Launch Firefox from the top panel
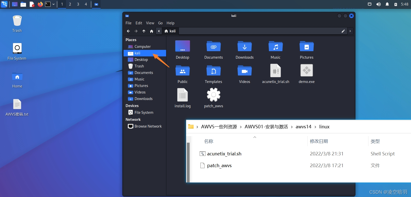 click(40, 4)
